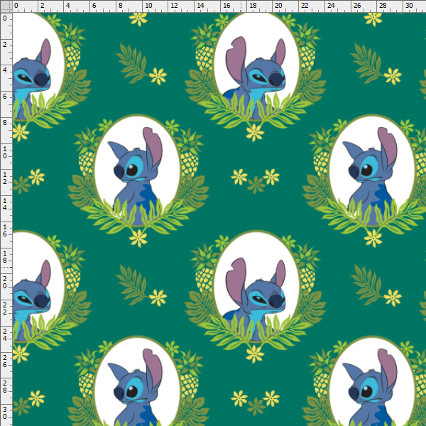This screenshot has width=426, height=426.
Task: Select Stitch in the middle-left oval frame
Action: pyautogui.click(x=135, y=177)
